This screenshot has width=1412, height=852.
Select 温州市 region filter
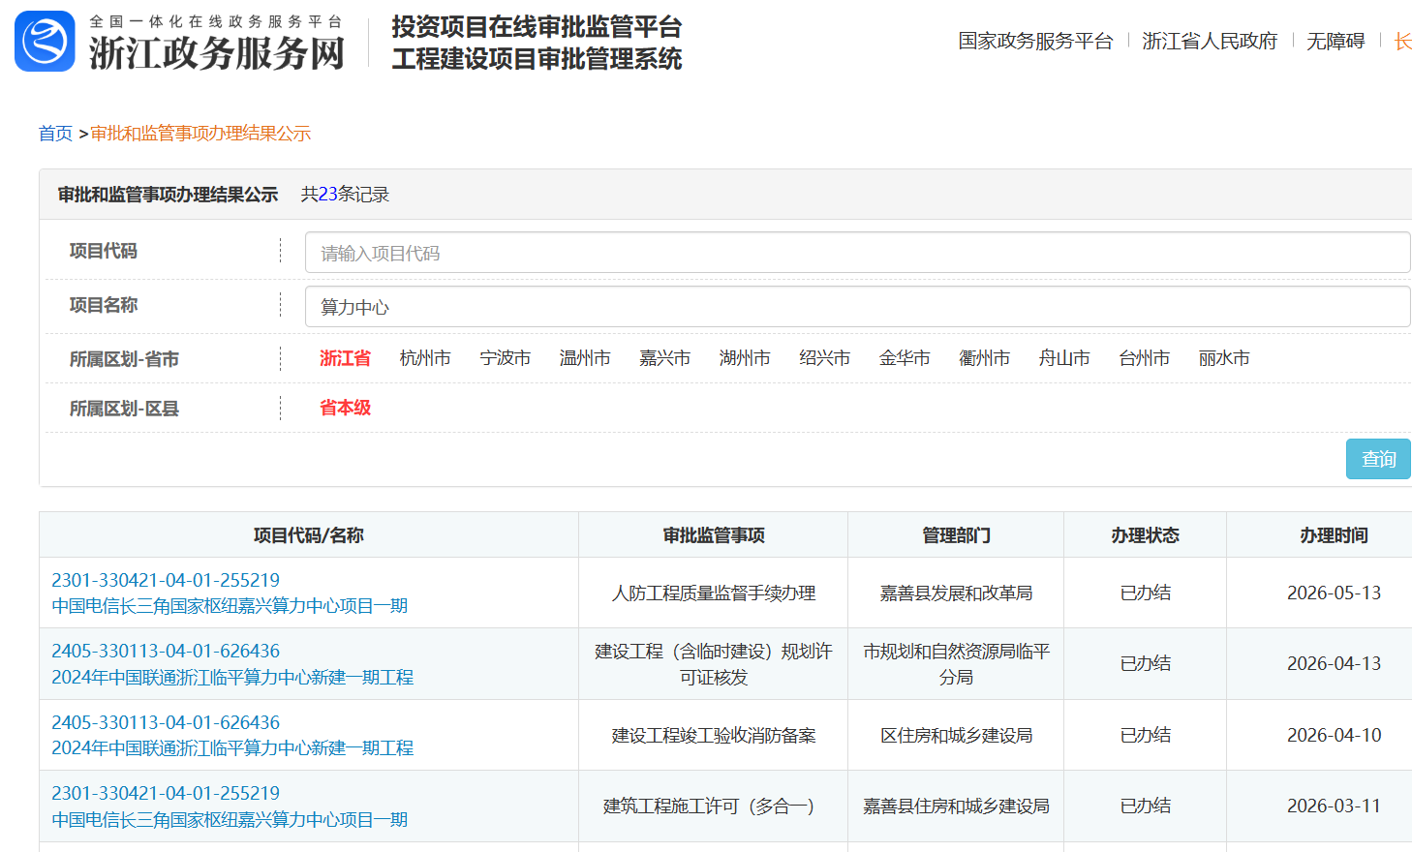click(585, 358)
